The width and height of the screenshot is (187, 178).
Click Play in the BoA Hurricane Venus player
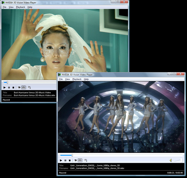[5, 88]
